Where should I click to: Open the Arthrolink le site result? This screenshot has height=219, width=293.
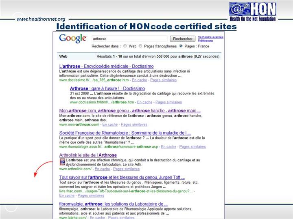(88, 155)
